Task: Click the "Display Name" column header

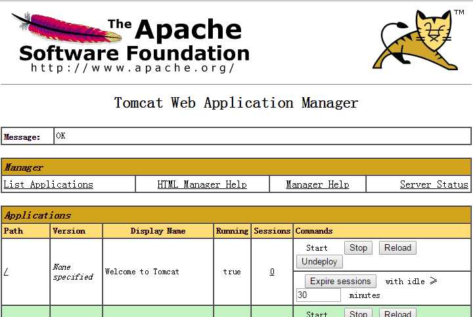Action: [x=158, y=231]
